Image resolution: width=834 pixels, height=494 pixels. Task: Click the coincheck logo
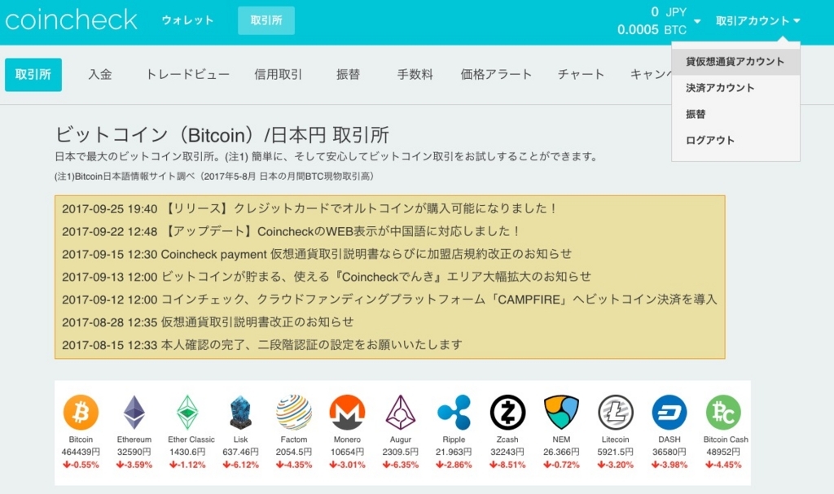72,20
